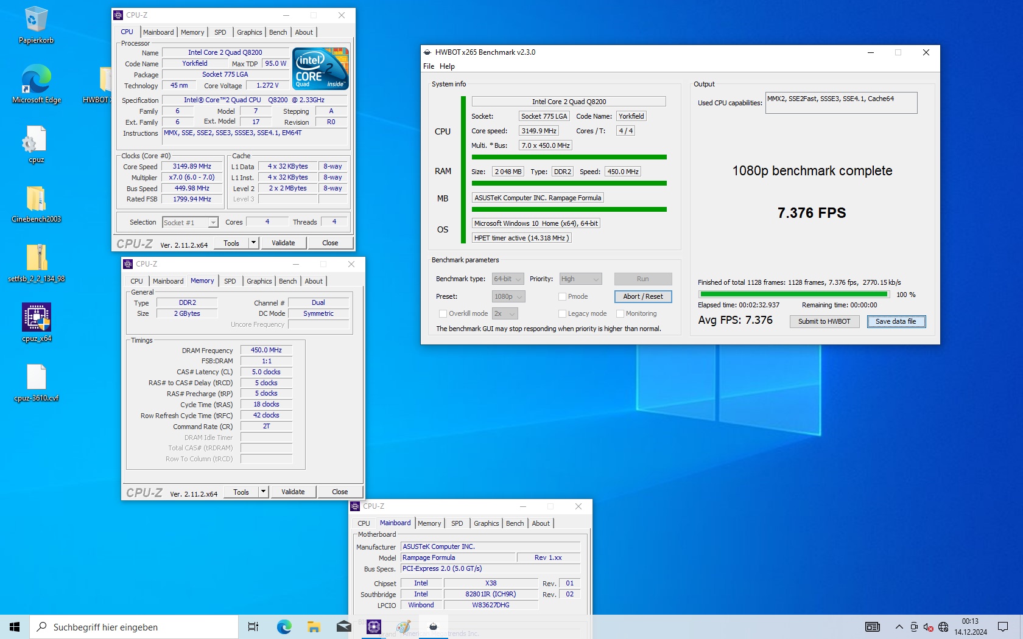
Task: Switch to Graphics tab in CPU window
Action: coord(249,32)
